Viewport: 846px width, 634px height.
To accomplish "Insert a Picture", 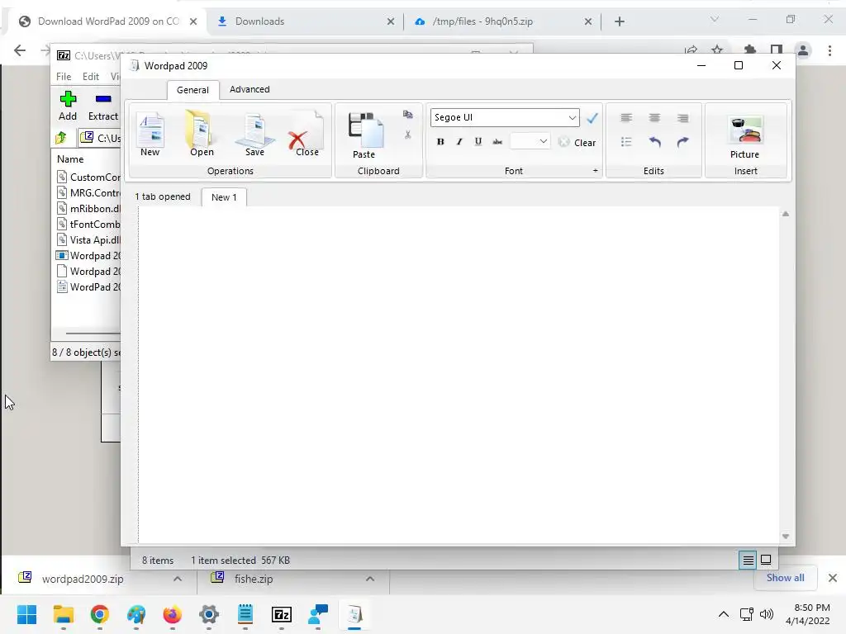I will coord(745,137).
